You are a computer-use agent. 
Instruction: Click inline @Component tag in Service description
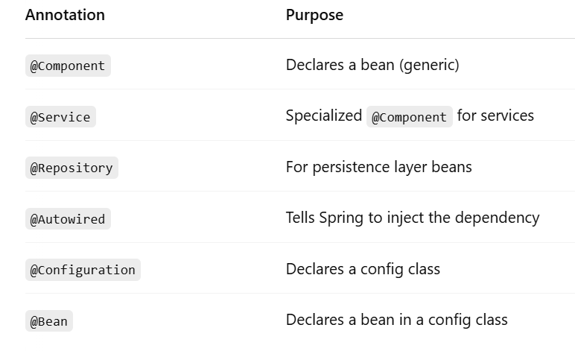pos(409,117)
